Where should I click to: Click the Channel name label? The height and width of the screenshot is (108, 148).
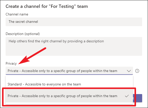(x=17, y=14)
